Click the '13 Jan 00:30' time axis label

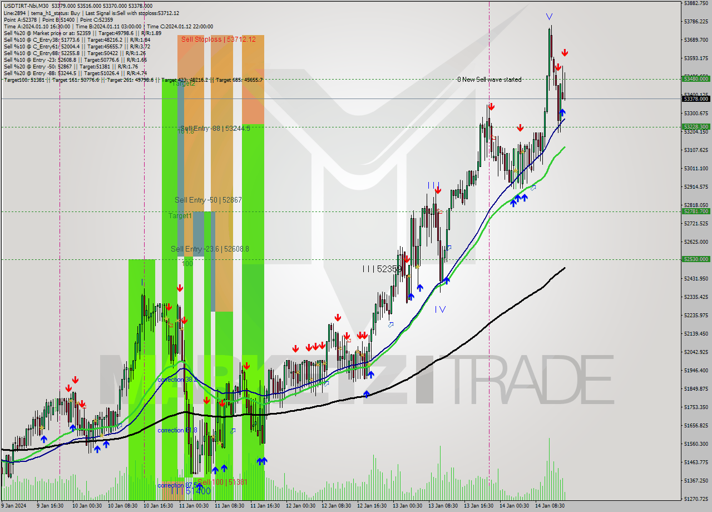[x=407, y=506]
